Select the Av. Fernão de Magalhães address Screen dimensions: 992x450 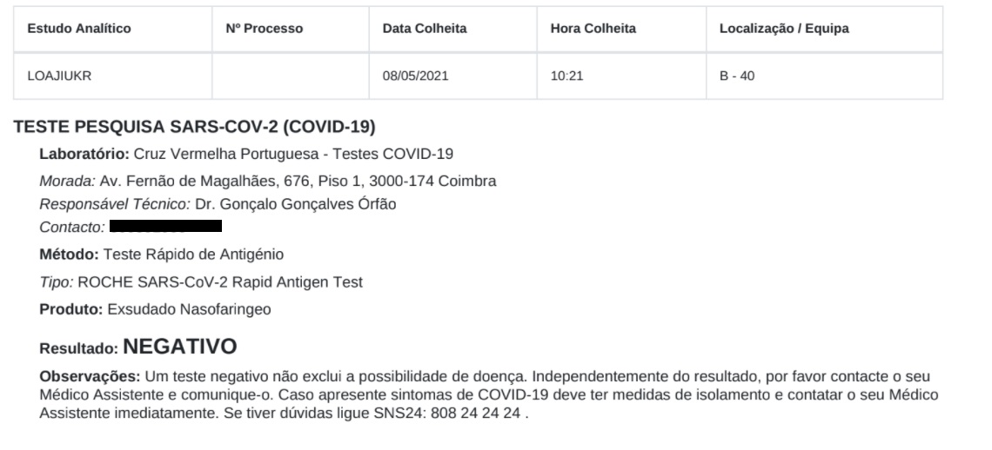[x=298, y=182]
